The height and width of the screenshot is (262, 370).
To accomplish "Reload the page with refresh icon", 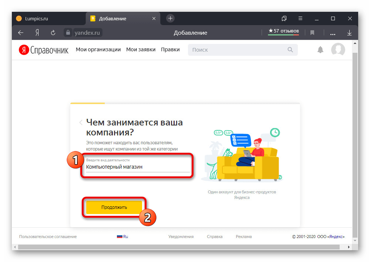I will pyautogui.click(x=53, y=33).
